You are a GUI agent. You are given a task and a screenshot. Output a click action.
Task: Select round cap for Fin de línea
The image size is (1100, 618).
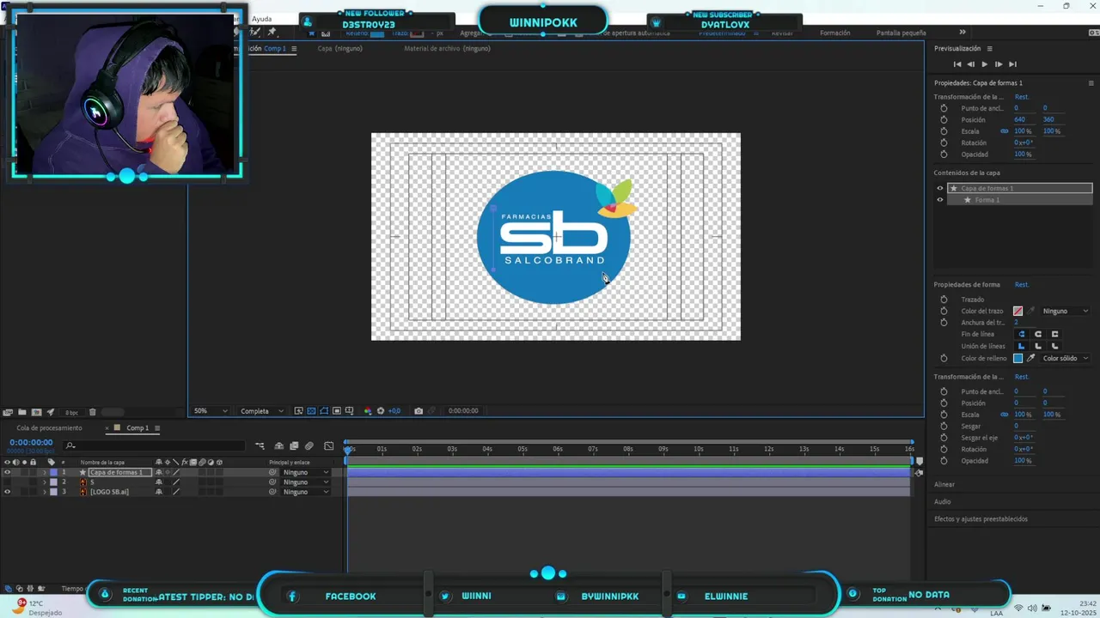tap(1038, 334)
